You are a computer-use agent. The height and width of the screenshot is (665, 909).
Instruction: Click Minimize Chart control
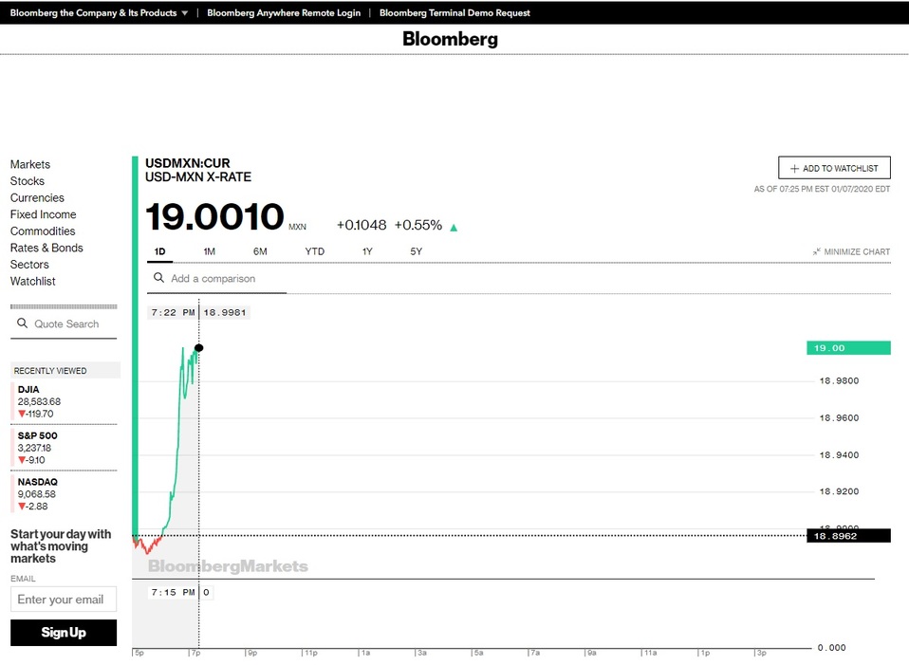(851, 251)
